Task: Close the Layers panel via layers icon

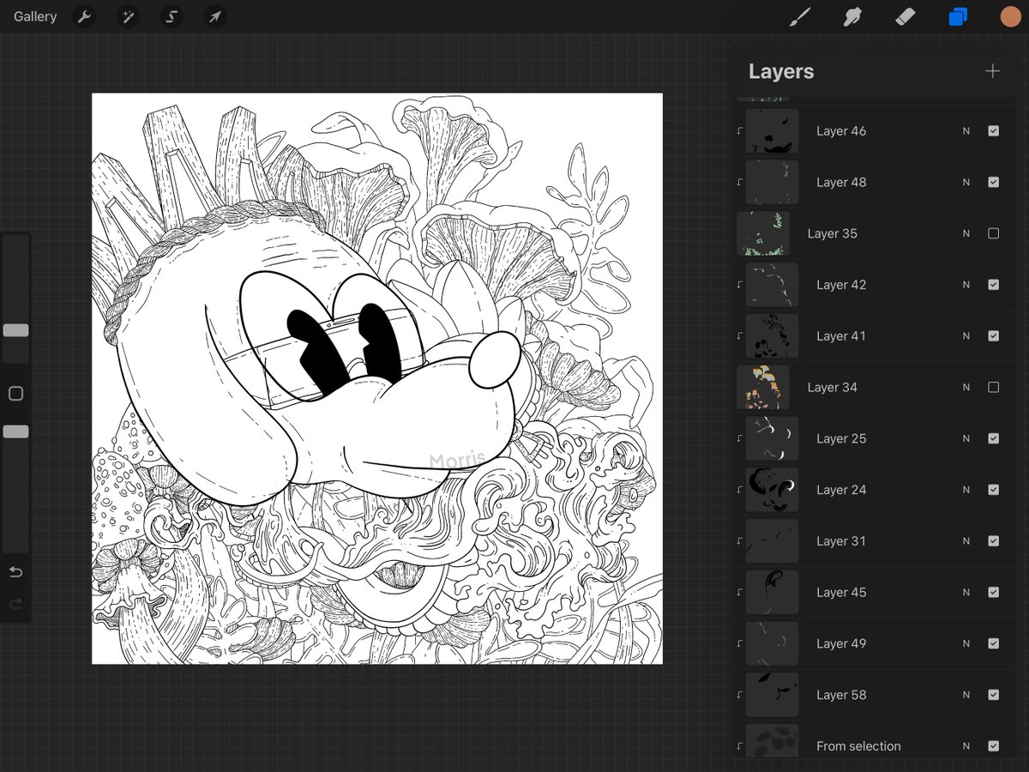Action: pyautogui.click(x=958, y=16)
